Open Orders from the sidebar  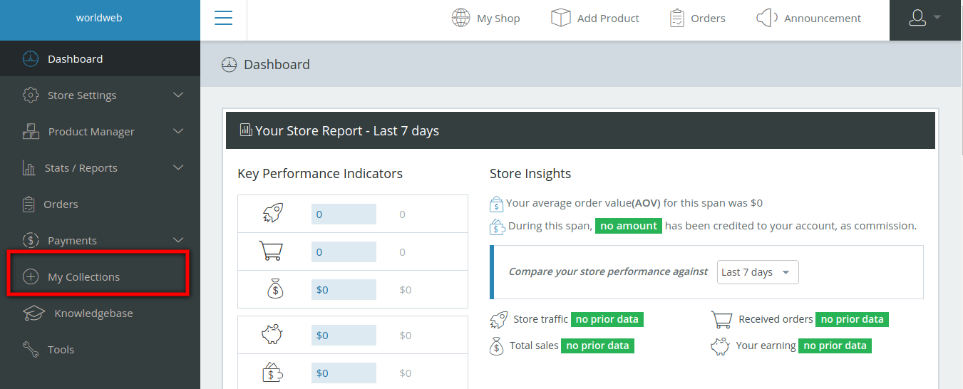[x=61, y=204]
